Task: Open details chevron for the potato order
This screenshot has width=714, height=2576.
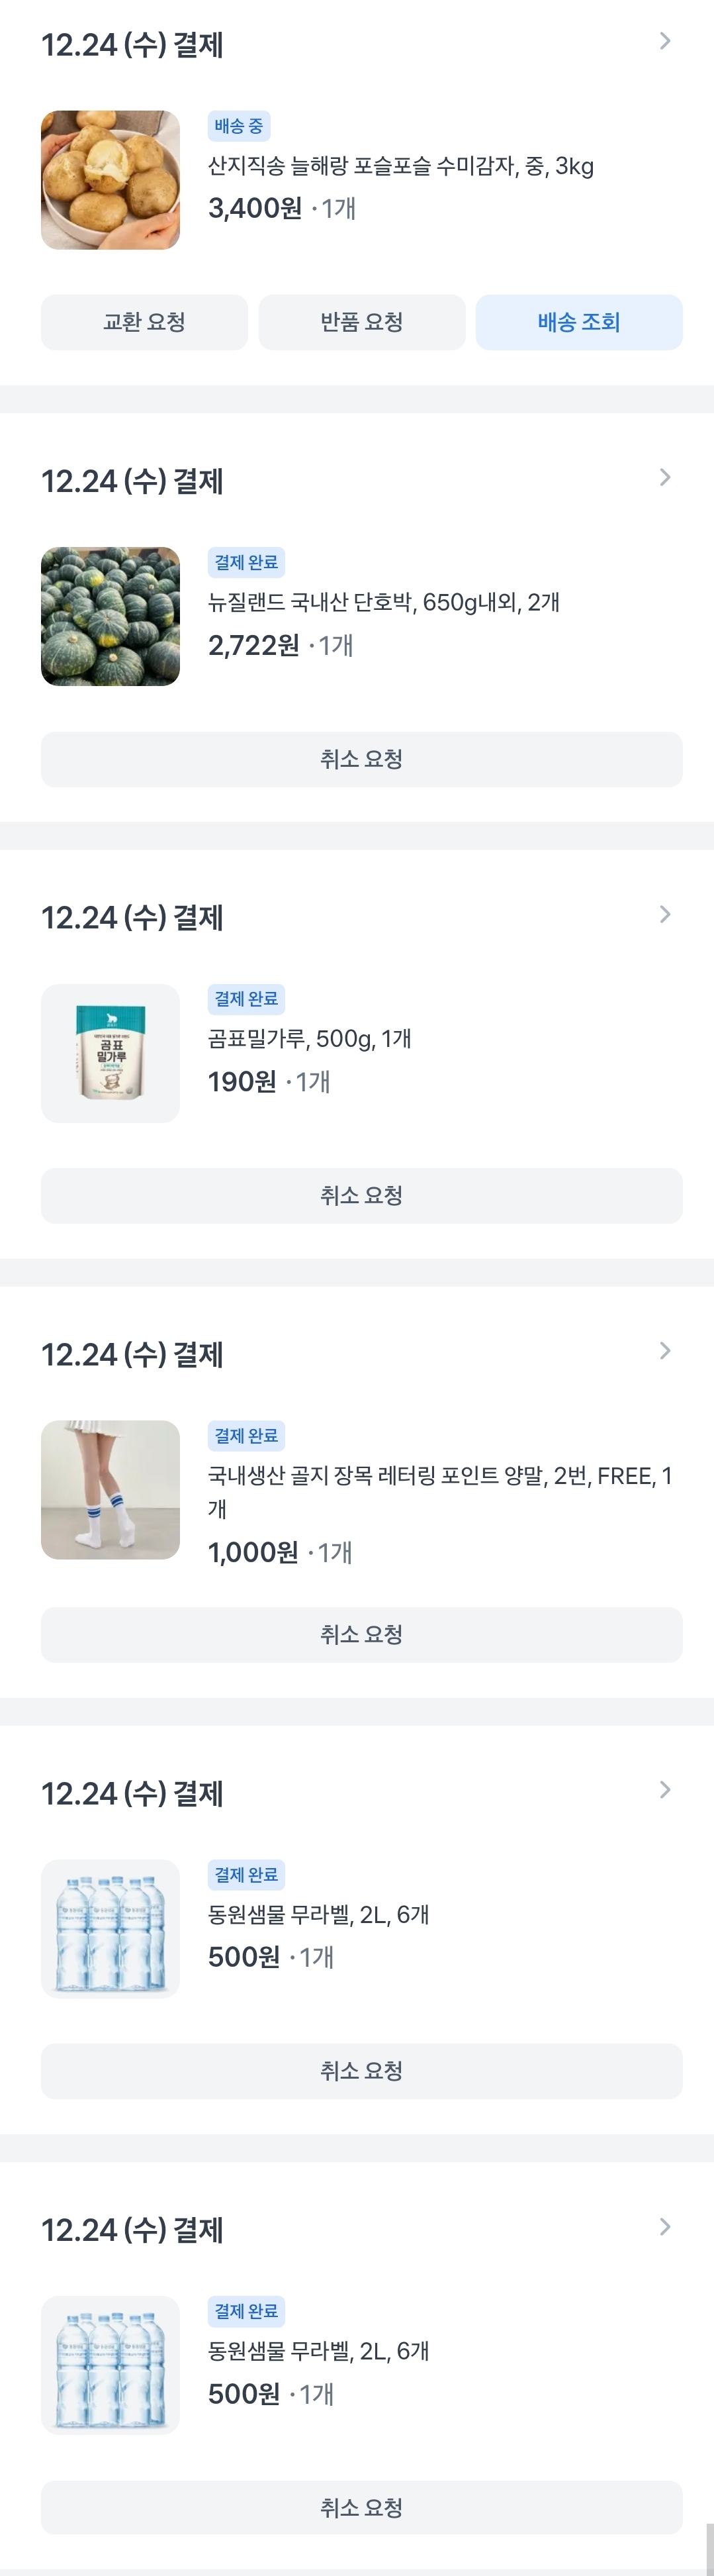Action: (665, 41)
